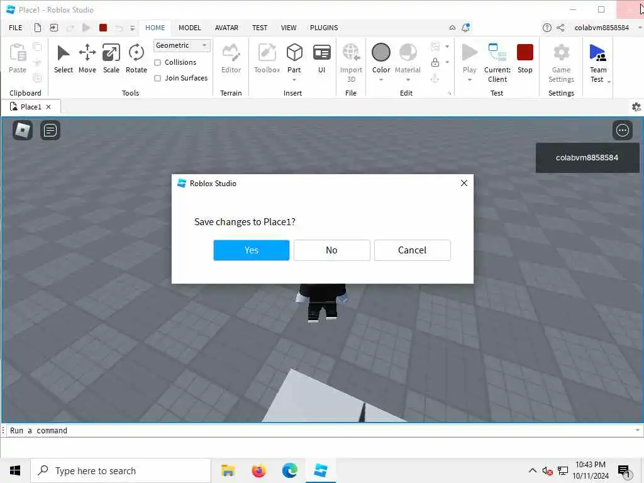Enable the Collisions checkbox
Screen dimensions: 644x483
[157, 62]
